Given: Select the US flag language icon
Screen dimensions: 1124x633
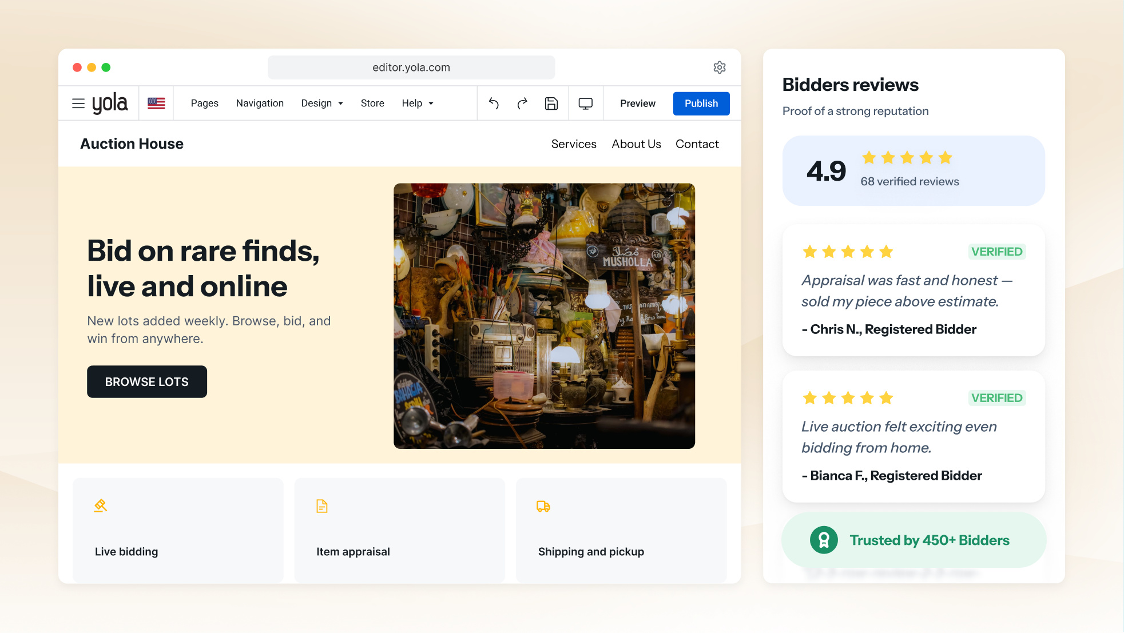Looking at the screenshot, I should [x=156, y=103].
